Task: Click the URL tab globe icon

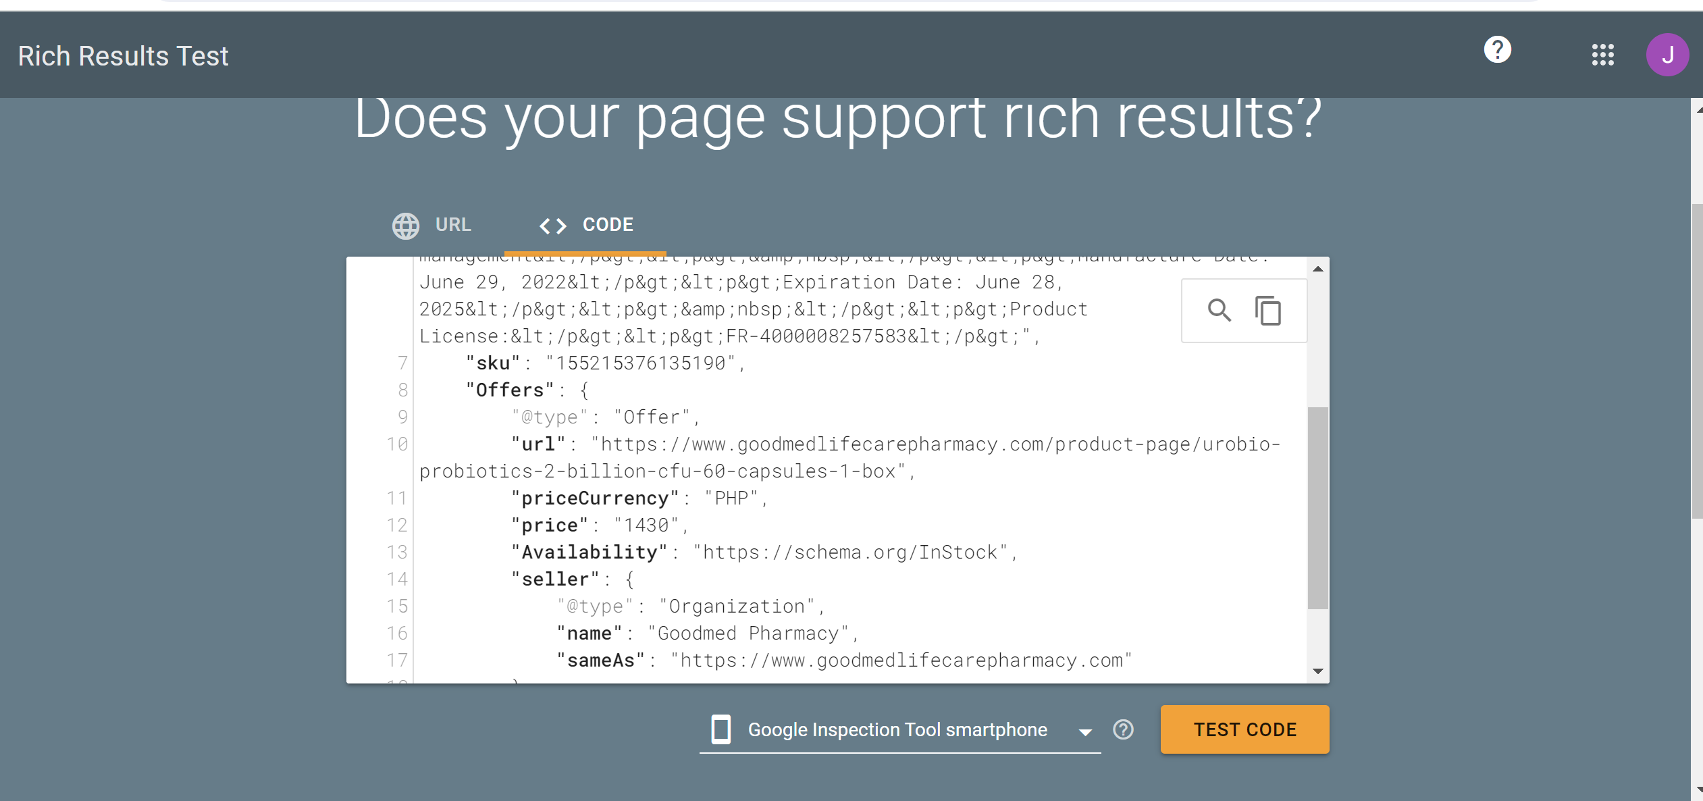Action: click(405, 225)
